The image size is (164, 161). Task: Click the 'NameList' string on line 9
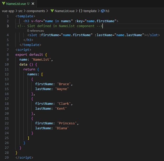point(41,60)
